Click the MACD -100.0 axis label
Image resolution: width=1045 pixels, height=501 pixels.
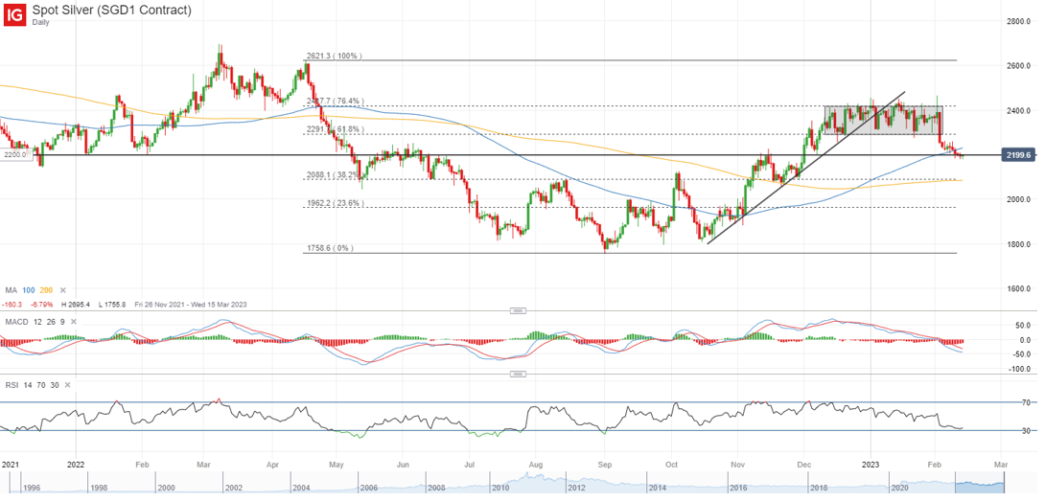coord(1020,369)
